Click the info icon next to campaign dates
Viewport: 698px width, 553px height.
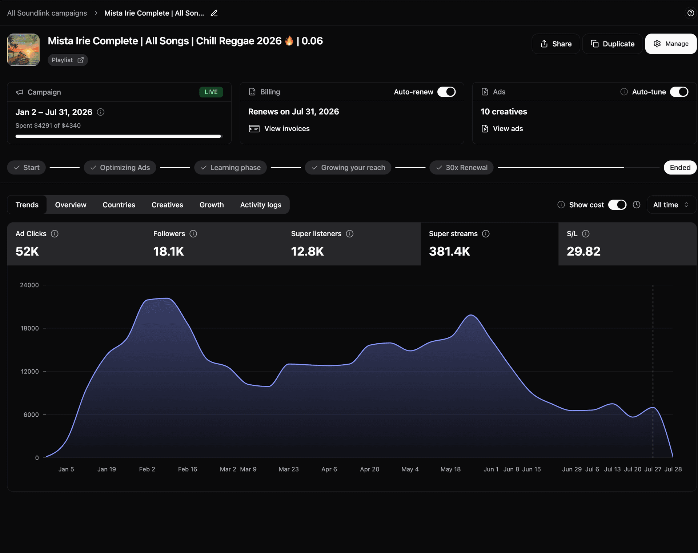coord(101,112)
